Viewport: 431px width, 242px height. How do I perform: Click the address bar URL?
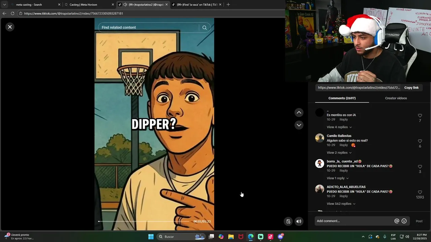coord(73,13)
